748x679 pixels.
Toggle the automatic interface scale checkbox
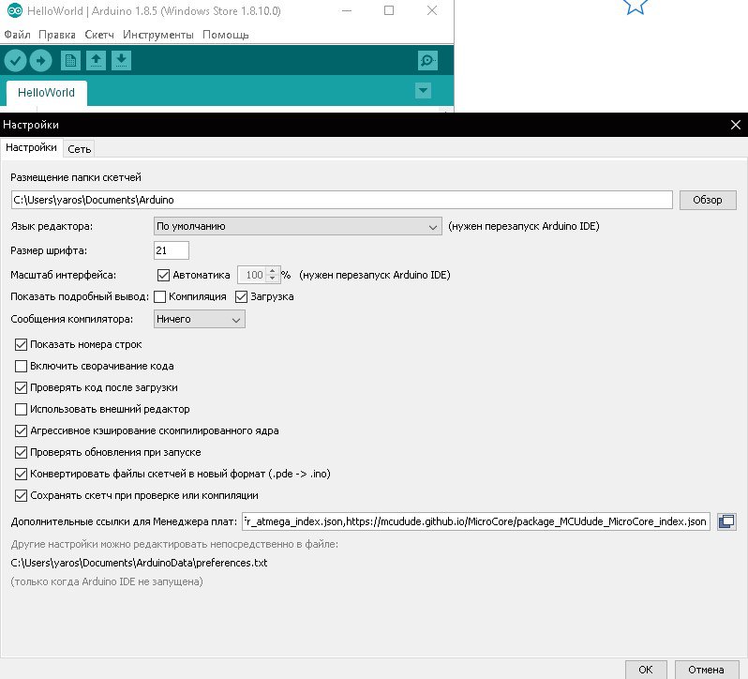tap(164, 275)
